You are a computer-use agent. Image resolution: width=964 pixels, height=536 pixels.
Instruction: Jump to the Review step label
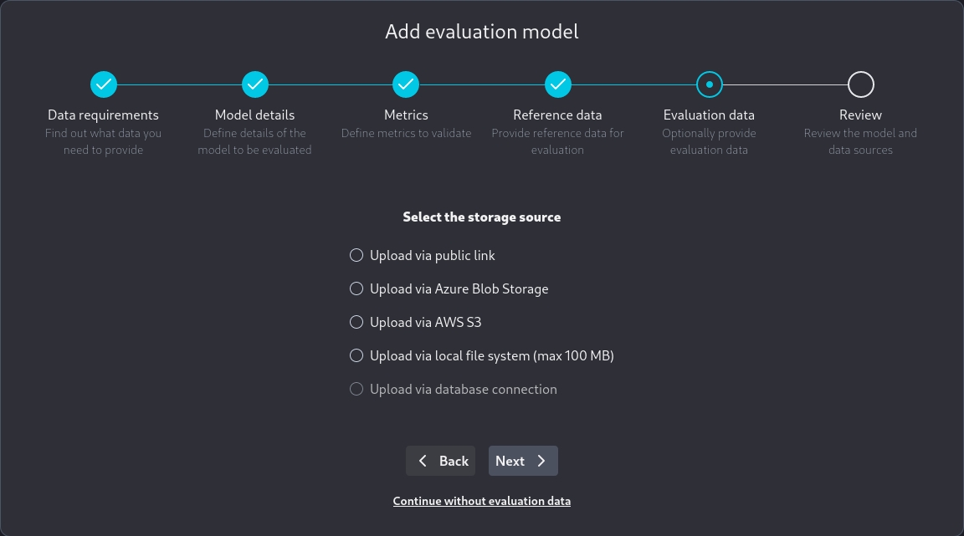860,115
